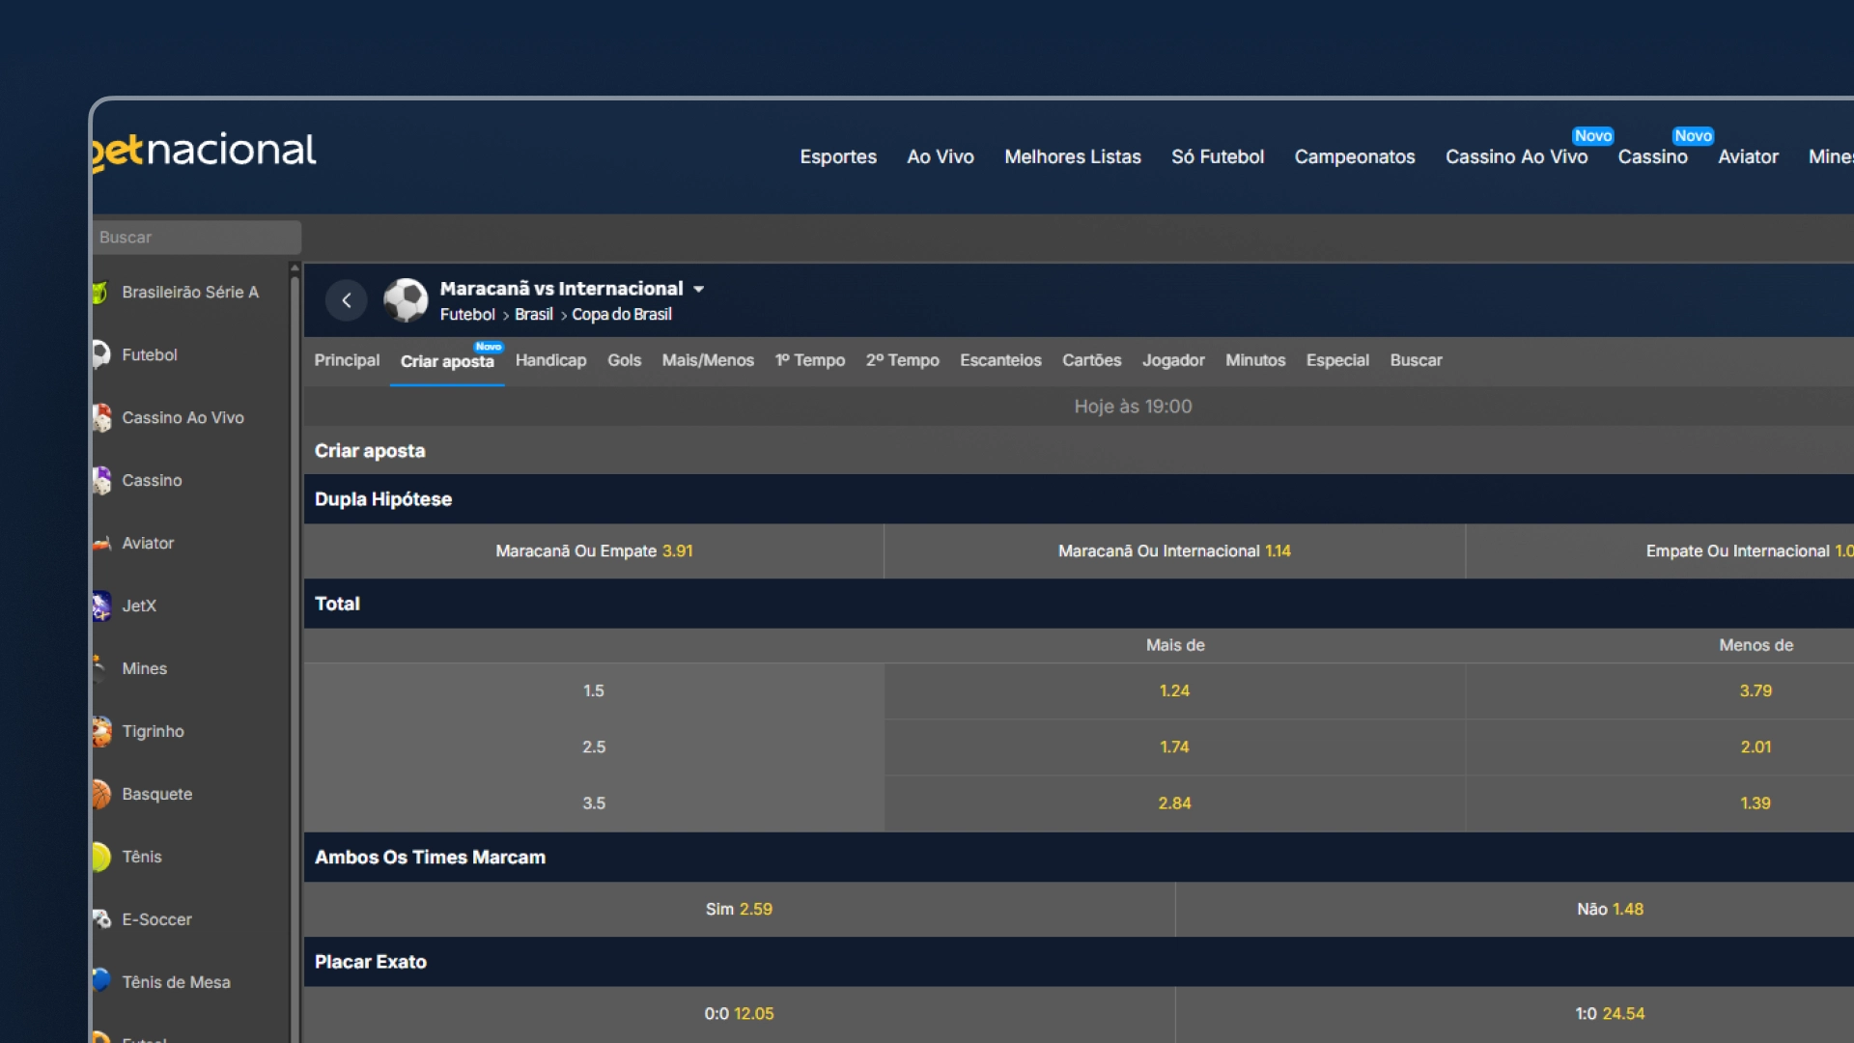
Task: Open the Brasileirão Série A sidebar icon
Action: (99, 292)
